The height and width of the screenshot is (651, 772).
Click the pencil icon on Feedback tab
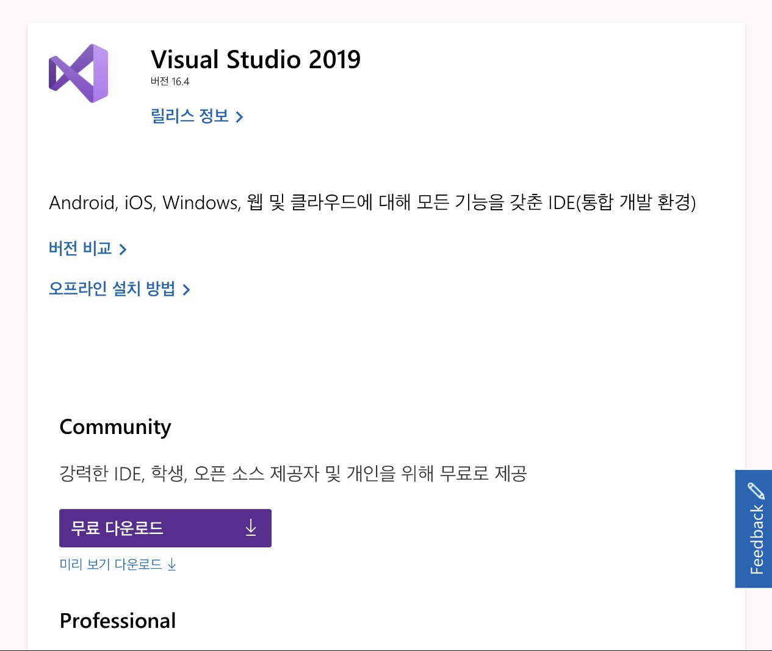pyautogui.click(x=756, y=491)
